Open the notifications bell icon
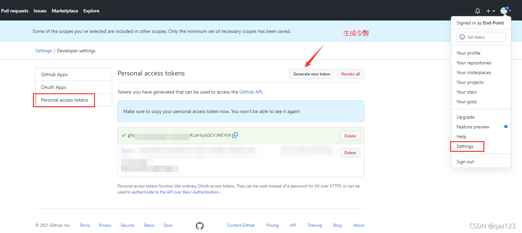Screen dimensions: 522x233 [478, 11]
